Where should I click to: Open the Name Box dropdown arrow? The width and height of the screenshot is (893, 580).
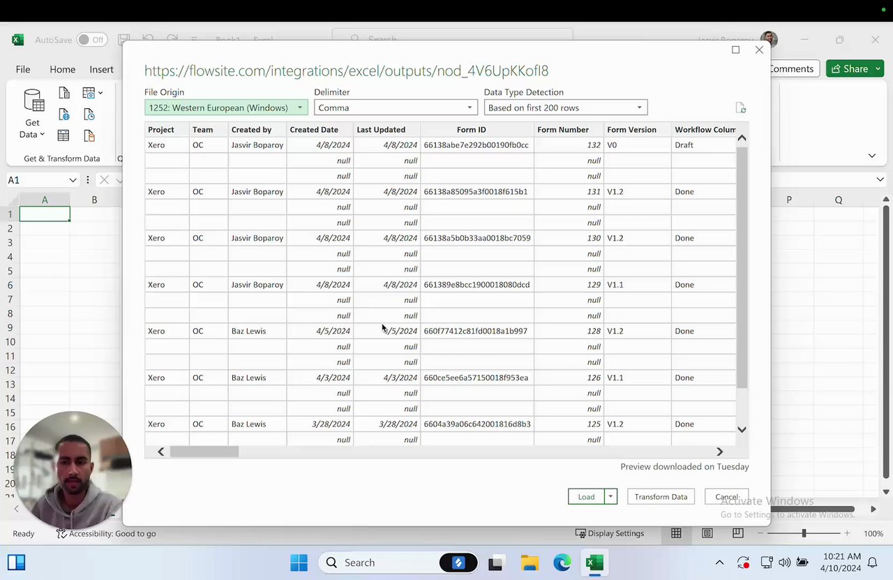tap(73, 180)
